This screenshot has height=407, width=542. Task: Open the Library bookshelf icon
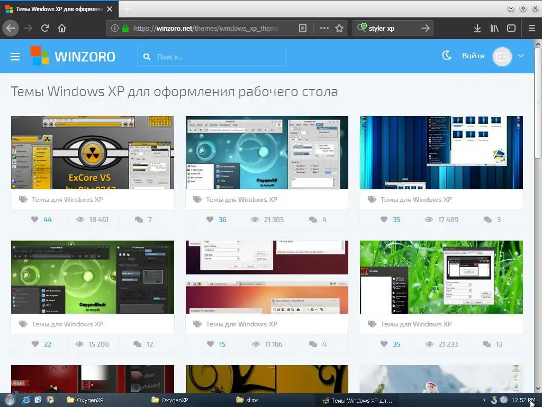pyautogui.click(x=494, y=28)
